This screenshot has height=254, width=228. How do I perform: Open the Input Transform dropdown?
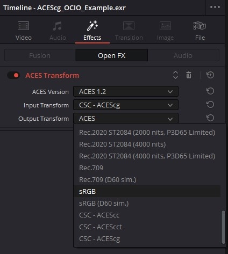126,105
